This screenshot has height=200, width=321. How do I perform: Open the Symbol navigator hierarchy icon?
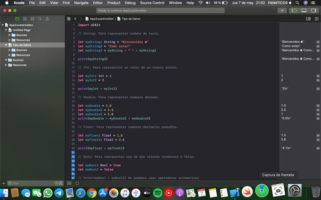pos(32,19)
